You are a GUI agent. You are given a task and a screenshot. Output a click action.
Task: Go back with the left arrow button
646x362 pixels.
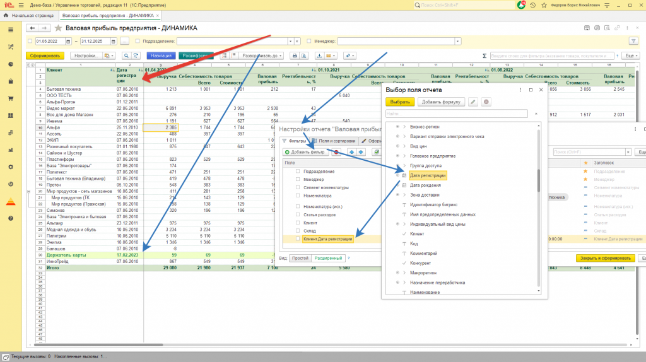tap(32, 28)
